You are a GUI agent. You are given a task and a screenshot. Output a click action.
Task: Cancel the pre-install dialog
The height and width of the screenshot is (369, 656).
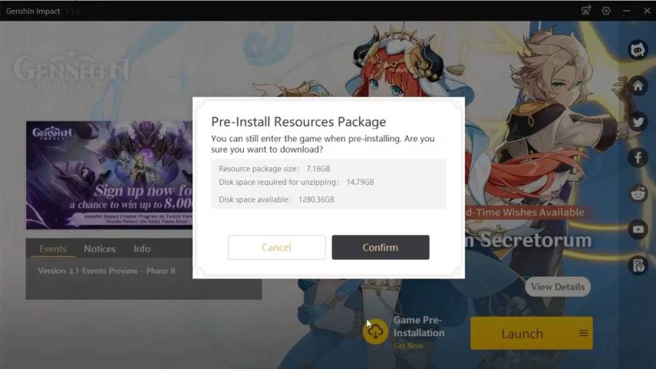[277, 247]
